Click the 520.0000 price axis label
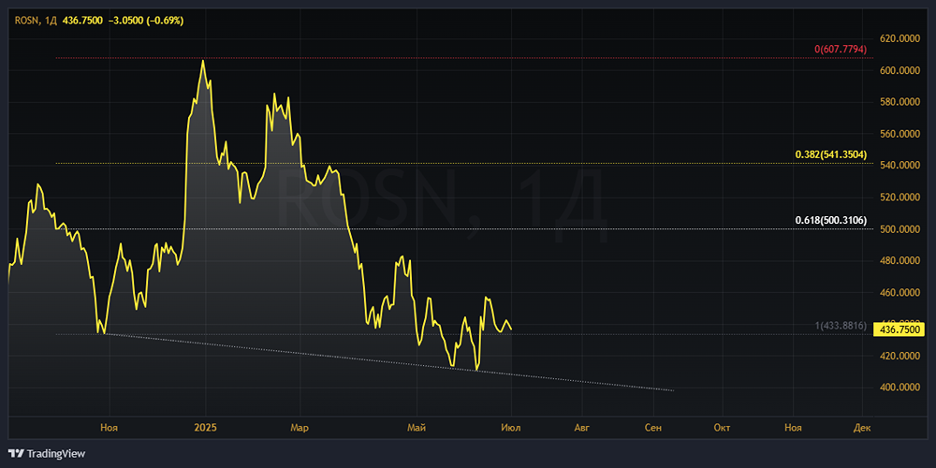 (x=899, y=197)
